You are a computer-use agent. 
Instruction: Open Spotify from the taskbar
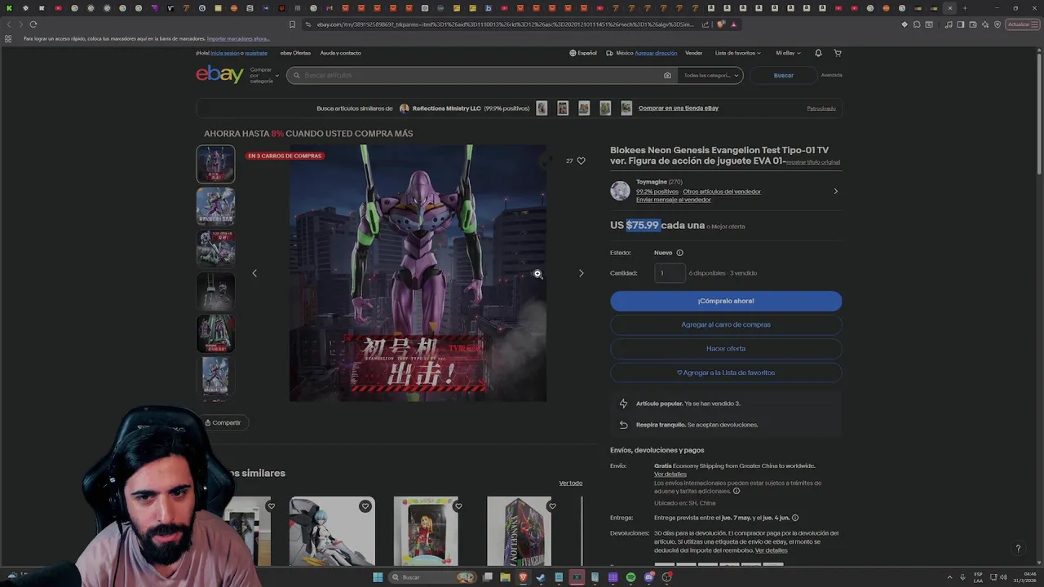point(630,577)
